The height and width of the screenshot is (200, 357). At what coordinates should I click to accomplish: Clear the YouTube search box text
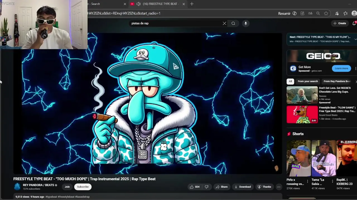(x=225, y=23)
